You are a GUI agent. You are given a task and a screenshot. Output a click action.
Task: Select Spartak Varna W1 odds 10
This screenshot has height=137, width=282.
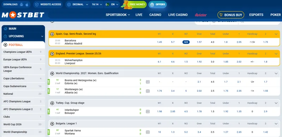pyautogui.click(x=159, y=132)
